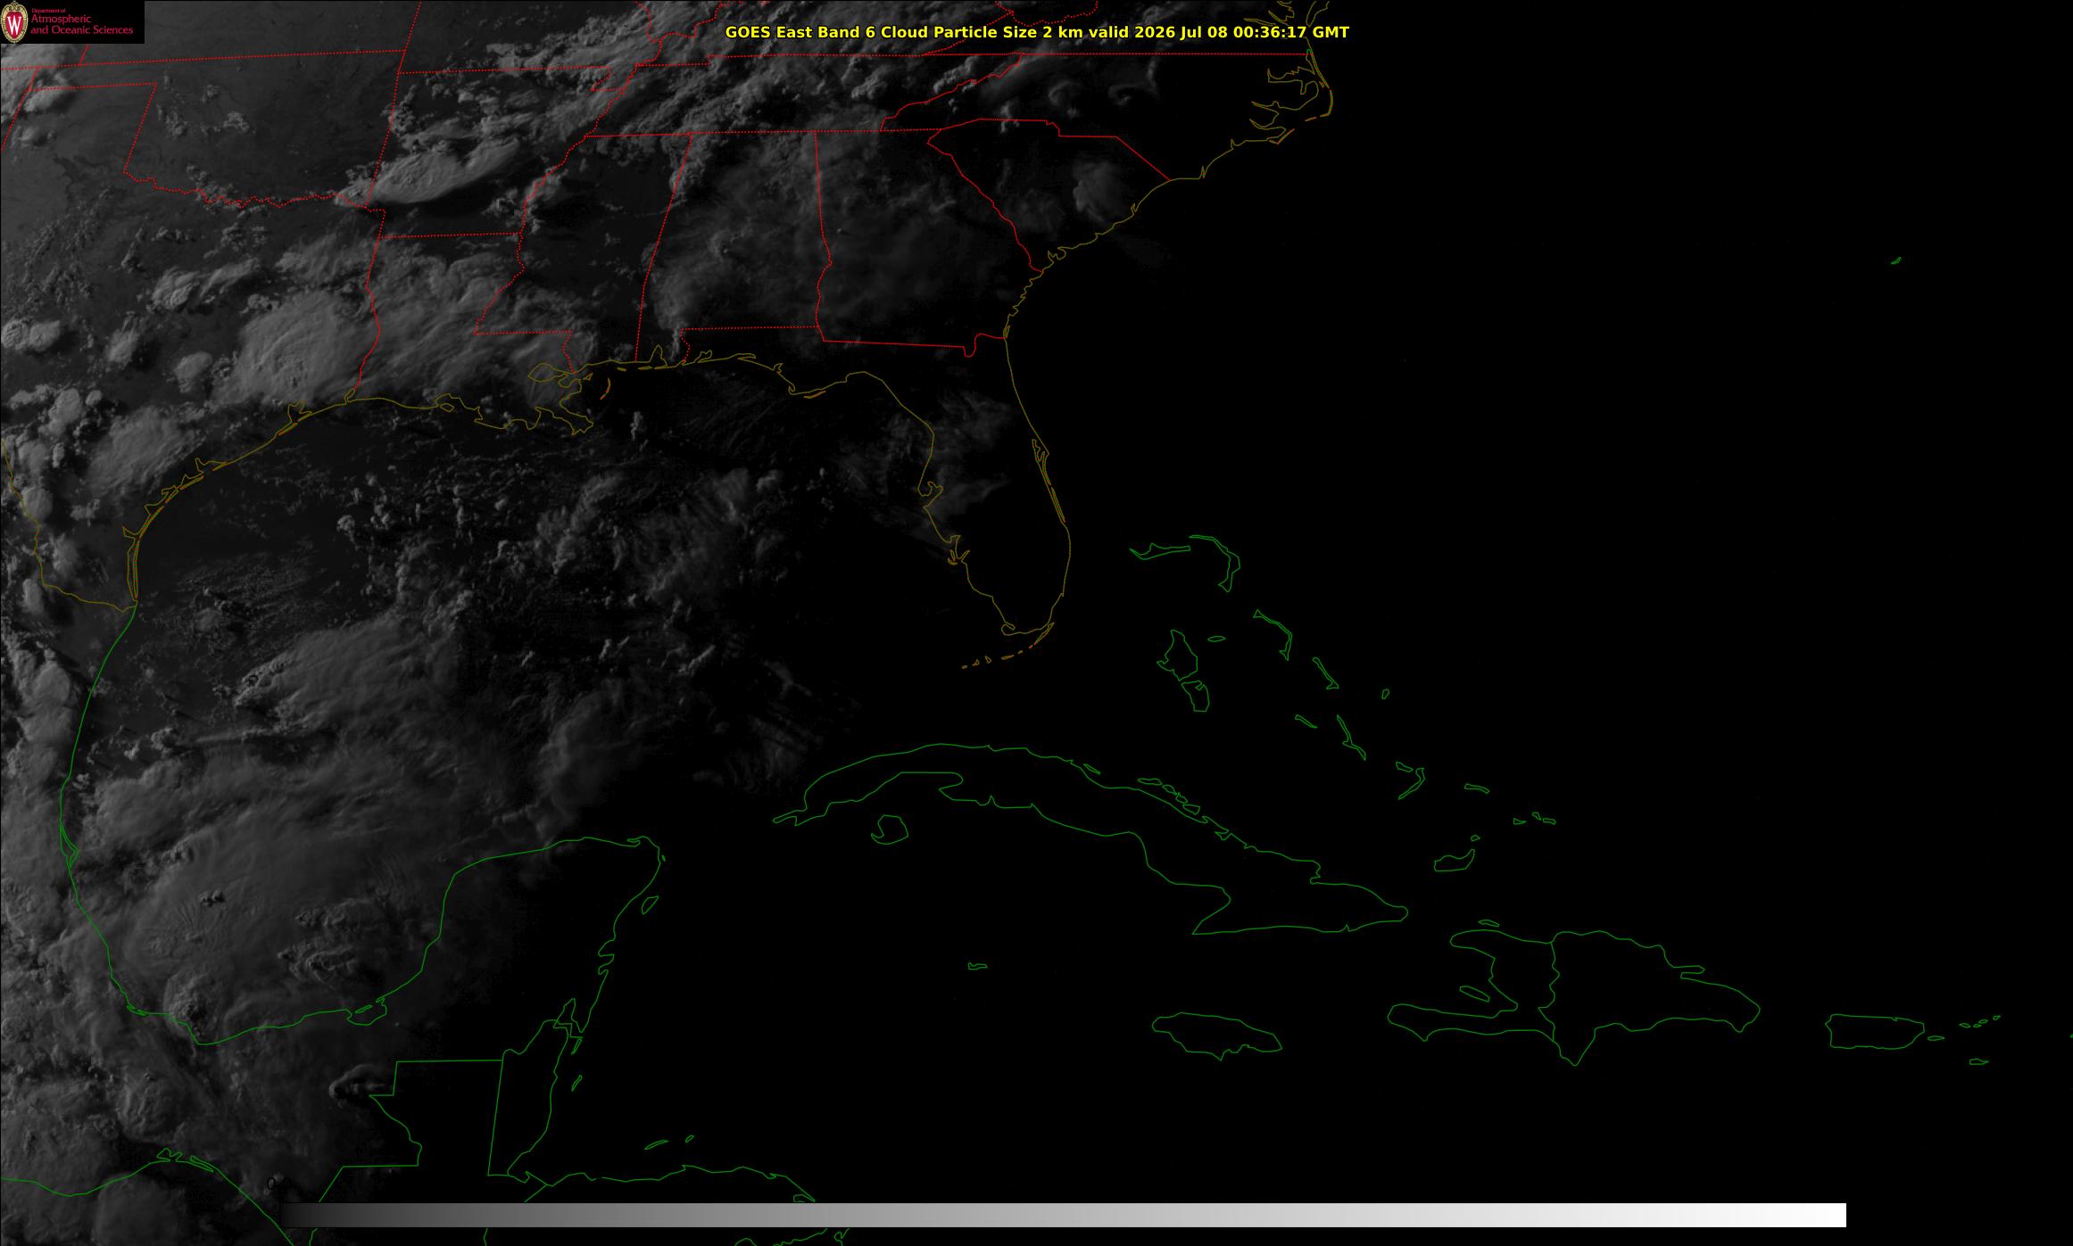This screenshot has width=2073, height=1246.
Task: Click the Great Inagua island outline
Action: [1453, 862]
